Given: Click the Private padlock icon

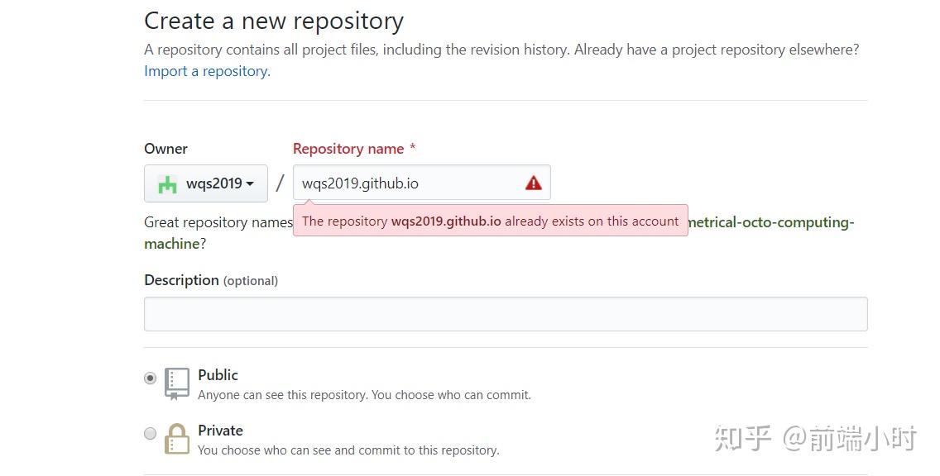Looking at the screenshot, I should 176,439.
